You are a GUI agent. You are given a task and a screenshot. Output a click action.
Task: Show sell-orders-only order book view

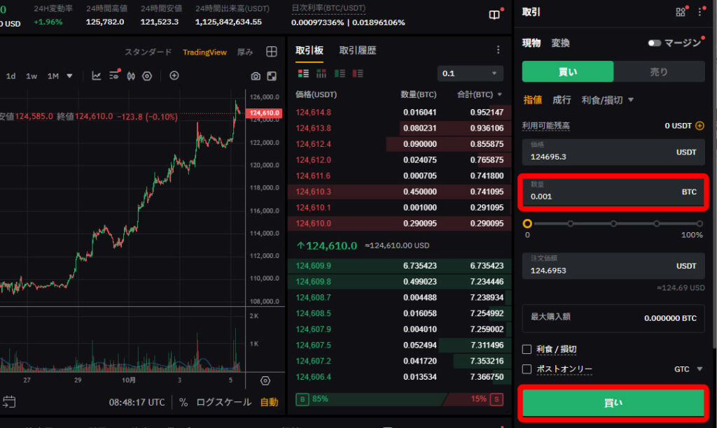pyautogui.click(x=358, y=73)
